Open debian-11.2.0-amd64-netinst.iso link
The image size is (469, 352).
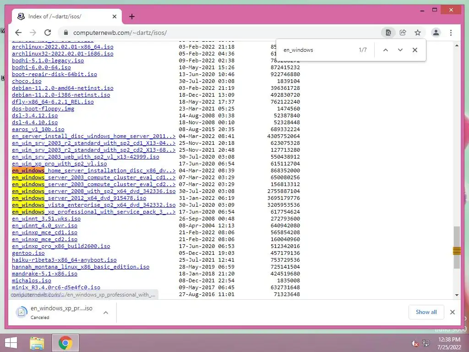tap(62, 88)
